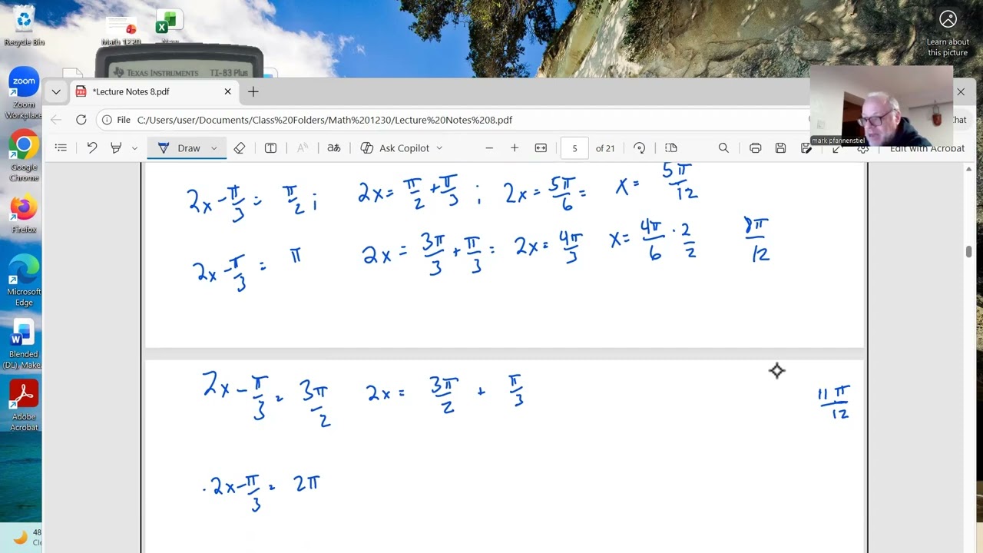Click the "of 21" page count text

605,148
